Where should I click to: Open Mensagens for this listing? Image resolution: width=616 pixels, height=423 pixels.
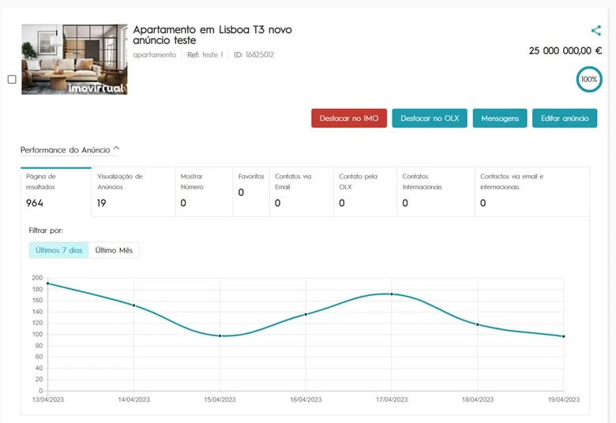[499, 118]
